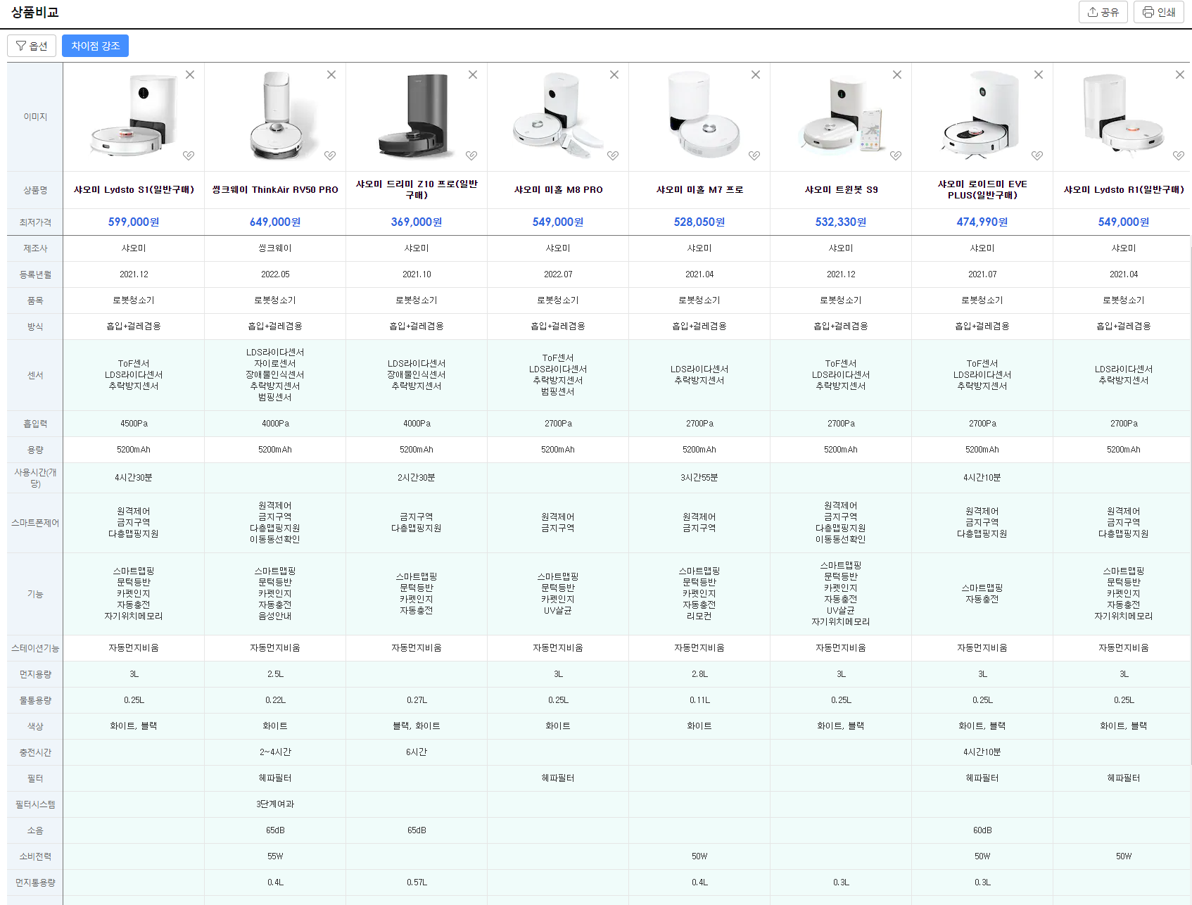Image resolution: width=1192 pixels, height=905 pixels.
Task: Click the Lydsto S1 product image
Action: point(134,116)
